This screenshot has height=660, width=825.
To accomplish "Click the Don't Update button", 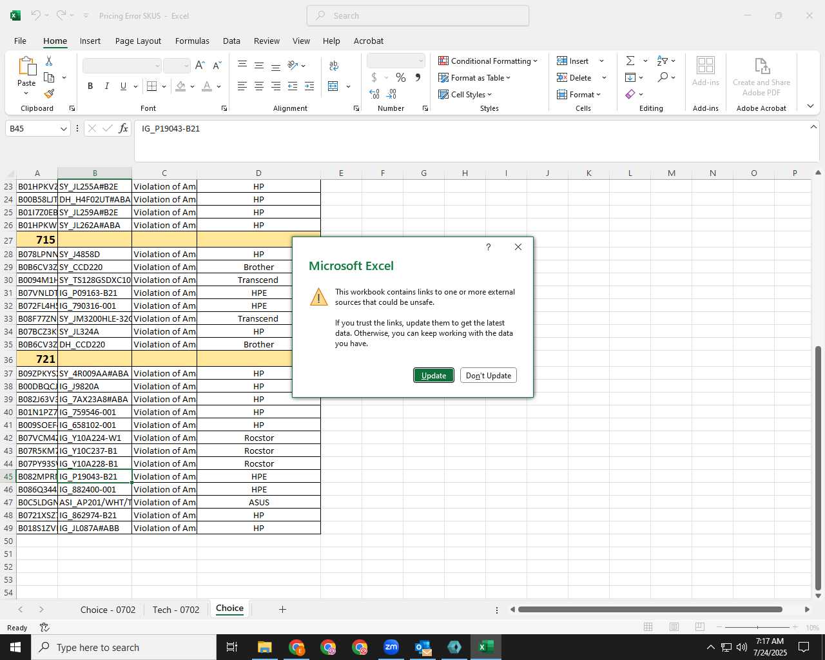I will (x=489, y=375).
